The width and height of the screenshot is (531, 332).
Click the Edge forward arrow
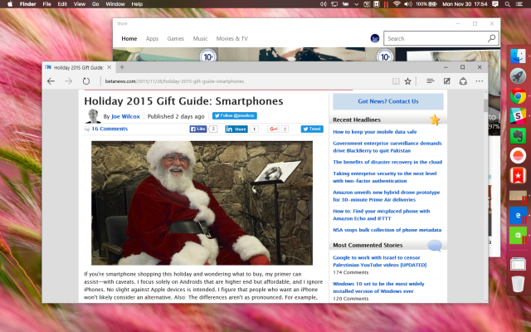point(68,81)
